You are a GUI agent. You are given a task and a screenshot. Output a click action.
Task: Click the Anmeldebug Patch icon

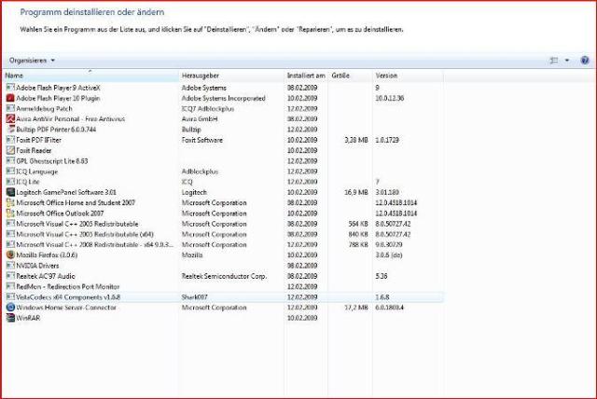[10, 108]
